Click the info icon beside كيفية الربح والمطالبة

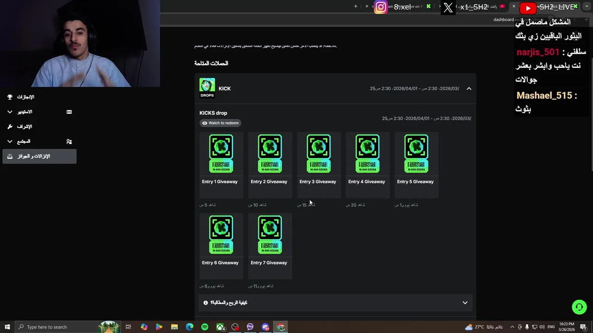[206, 303]
